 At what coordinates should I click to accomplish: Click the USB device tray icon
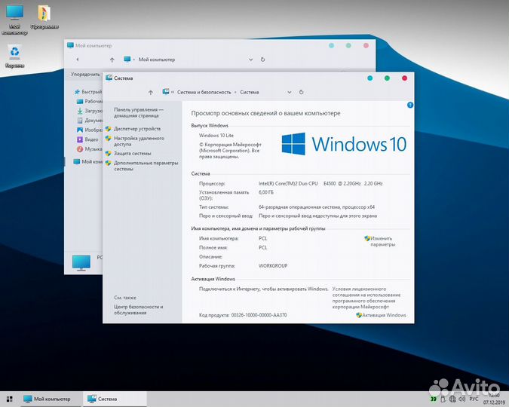coord(443,399)
